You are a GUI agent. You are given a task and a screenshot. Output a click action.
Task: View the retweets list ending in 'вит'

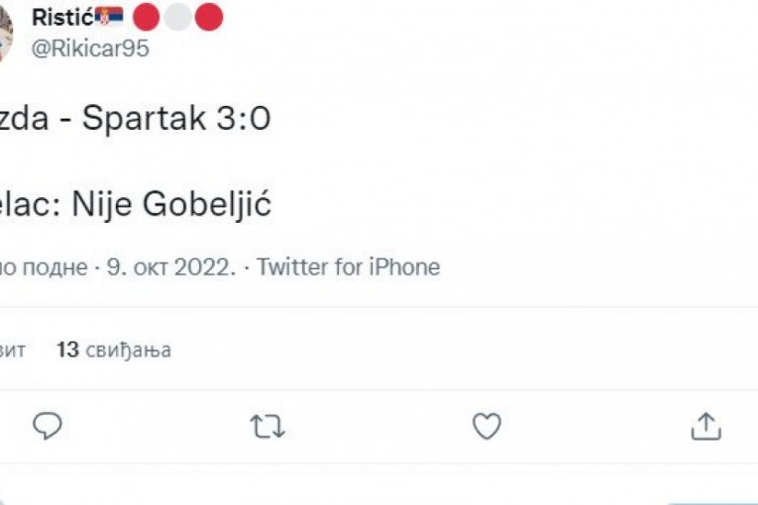(x=12, y=350)
